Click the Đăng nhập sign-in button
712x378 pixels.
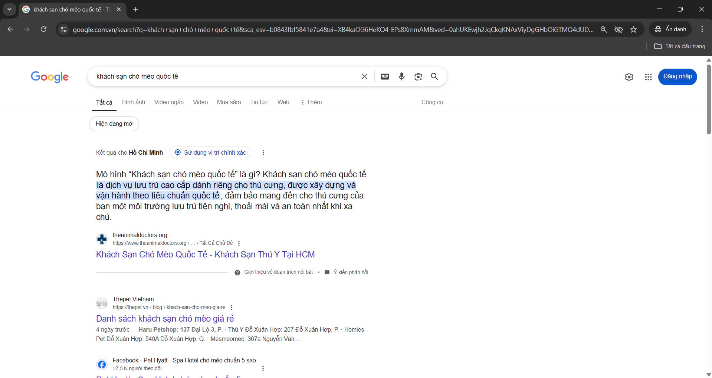tap(677, 77)
